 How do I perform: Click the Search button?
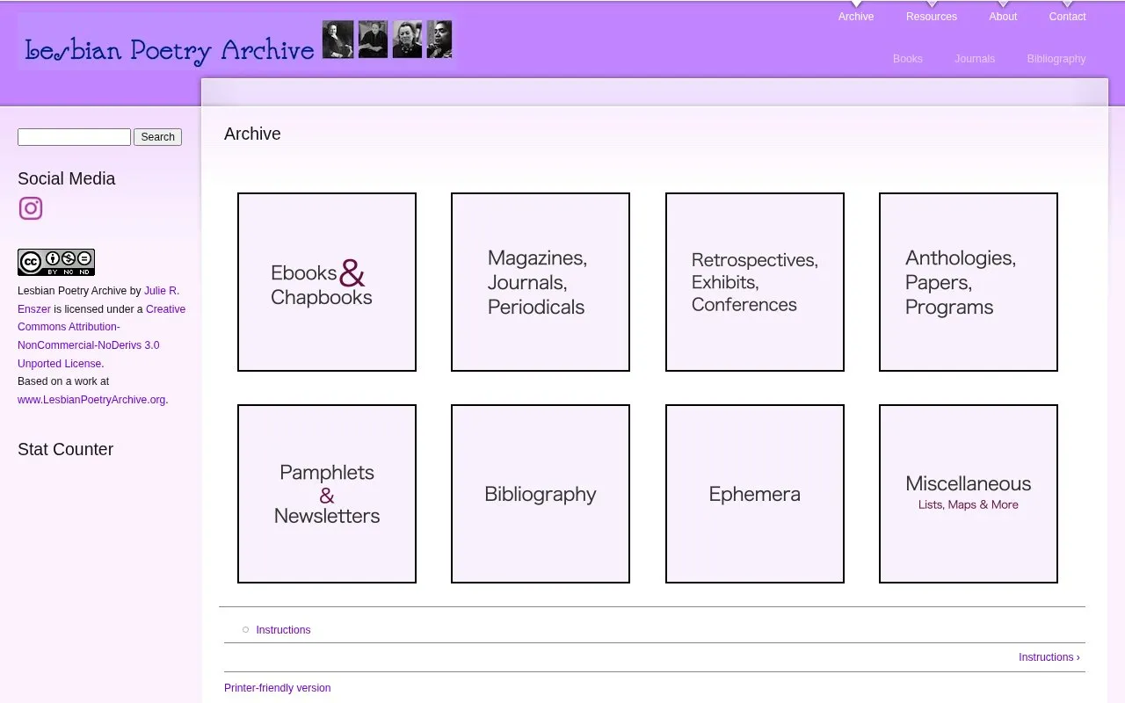[x=158, y=137]
